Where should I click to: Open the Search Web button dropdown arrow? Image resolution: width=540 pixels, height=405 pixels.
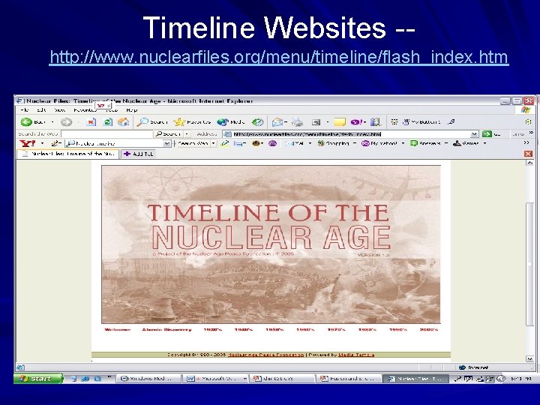tap(214, 143)
